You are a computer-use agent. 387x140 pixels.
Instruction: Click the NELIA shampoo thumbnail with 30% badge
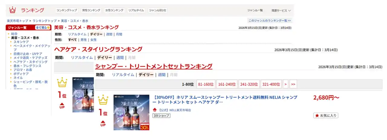point(132,112)
